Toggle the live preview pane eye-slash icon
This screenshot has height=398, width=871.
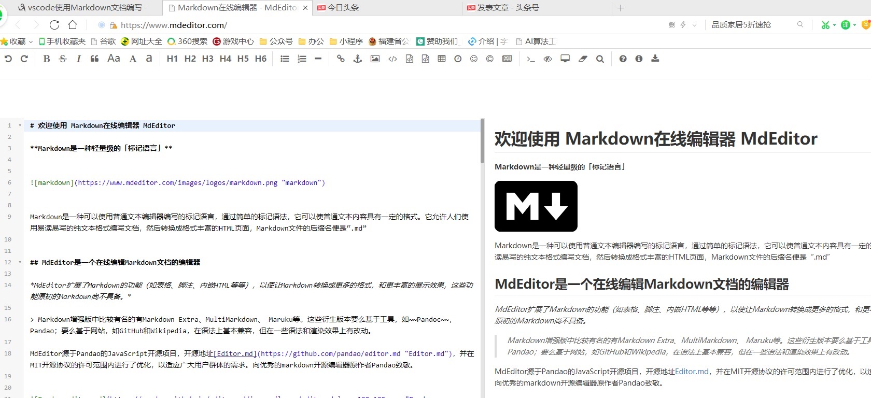(x=547, y=59)
